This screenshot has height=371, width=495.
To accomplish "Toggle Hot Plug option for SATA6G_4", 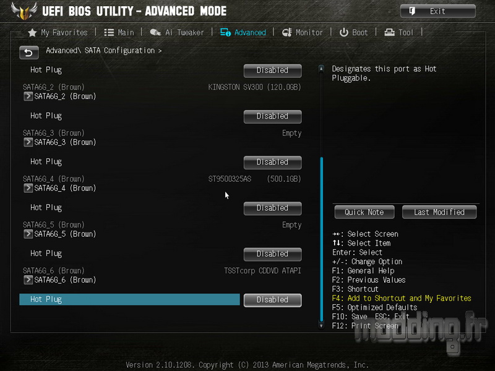I will [x=272, y=208].
